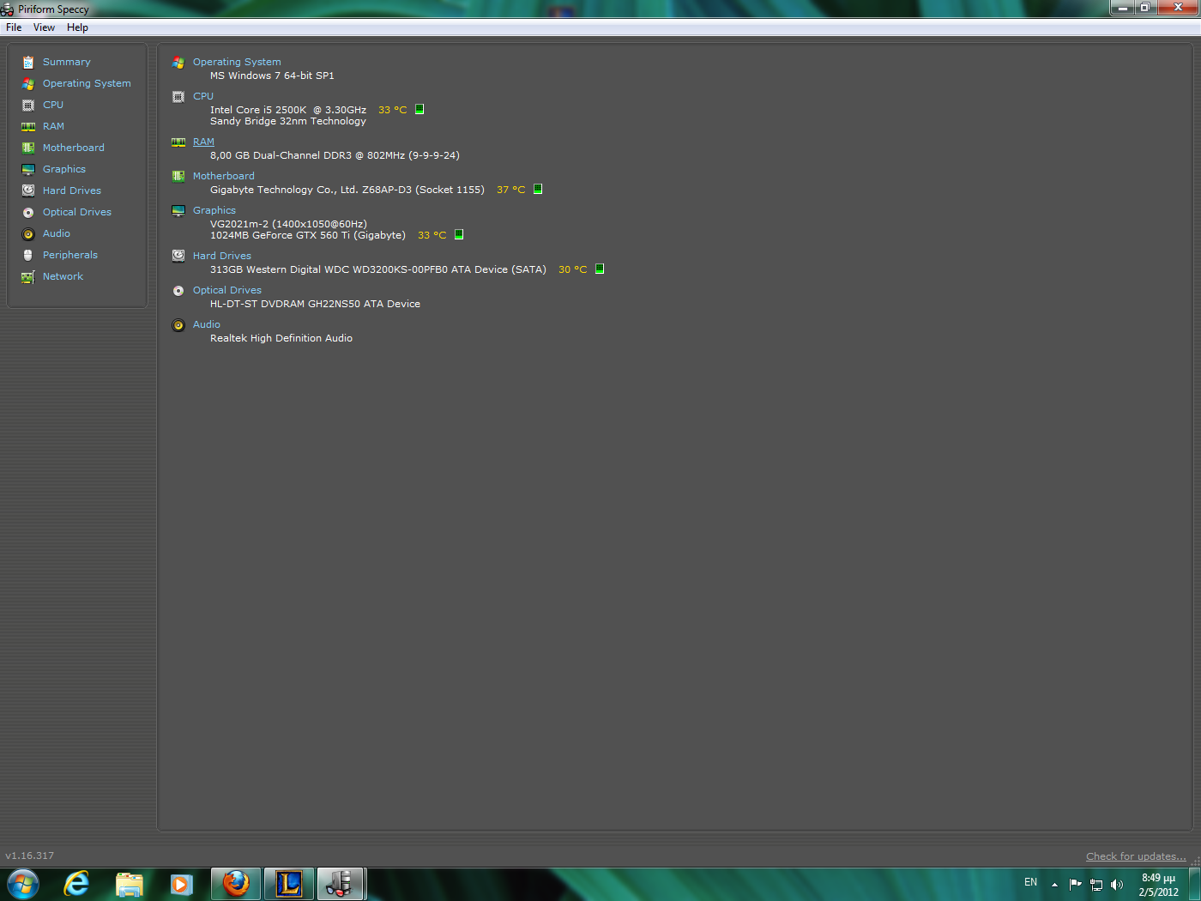Click the green GeForce GTX temperature indicator
The height and width of the screenshot is (901, 1201).
[459, 234]
